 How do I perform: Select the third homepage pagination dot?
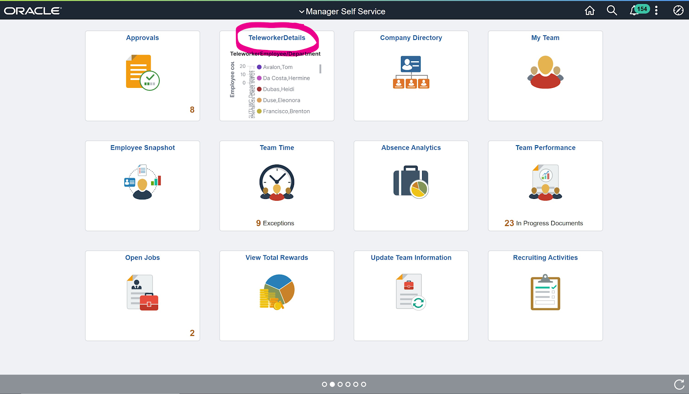(340, 385)
